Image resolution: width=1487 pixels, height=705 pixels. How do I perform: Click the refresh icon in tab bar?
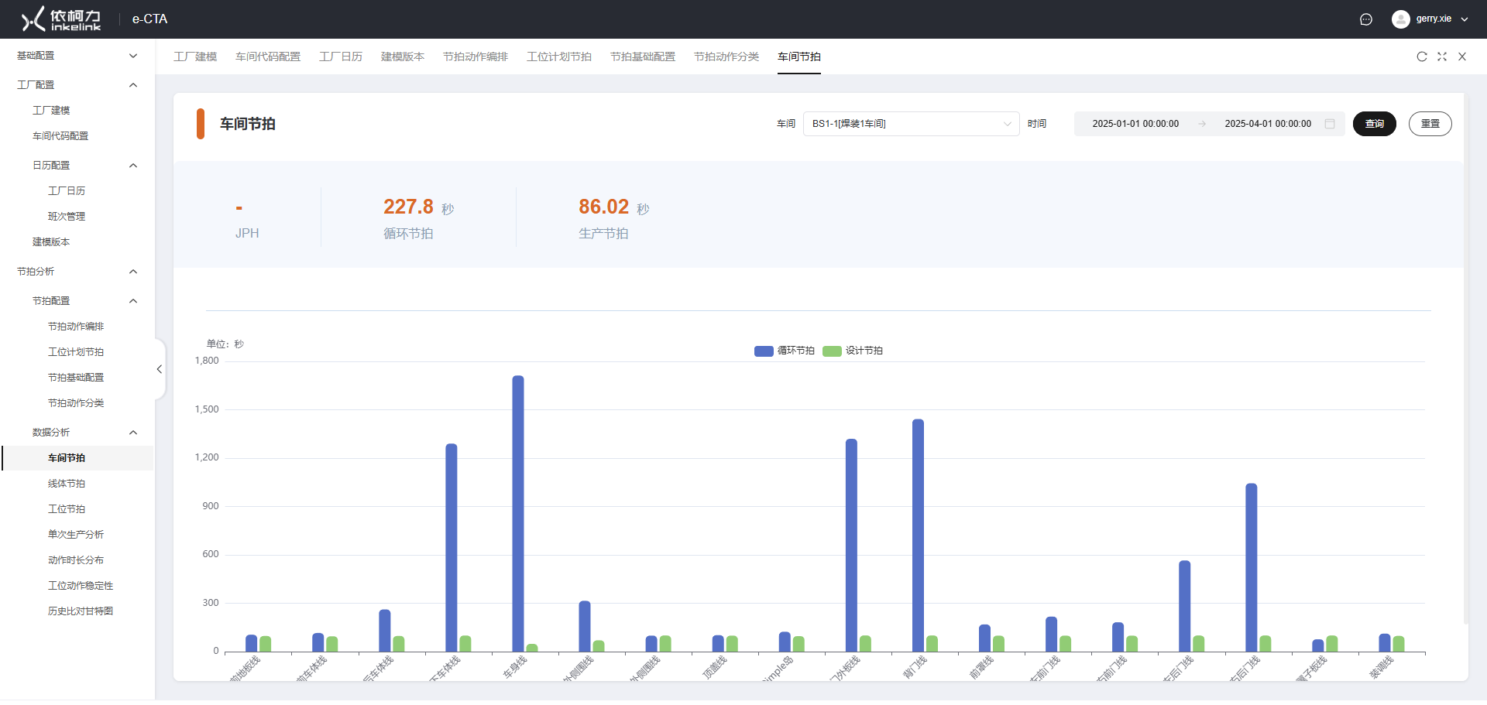1421,56
